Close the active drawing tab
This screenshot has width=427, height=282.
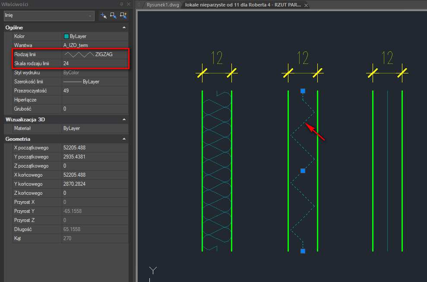click(x=306, y=5)
